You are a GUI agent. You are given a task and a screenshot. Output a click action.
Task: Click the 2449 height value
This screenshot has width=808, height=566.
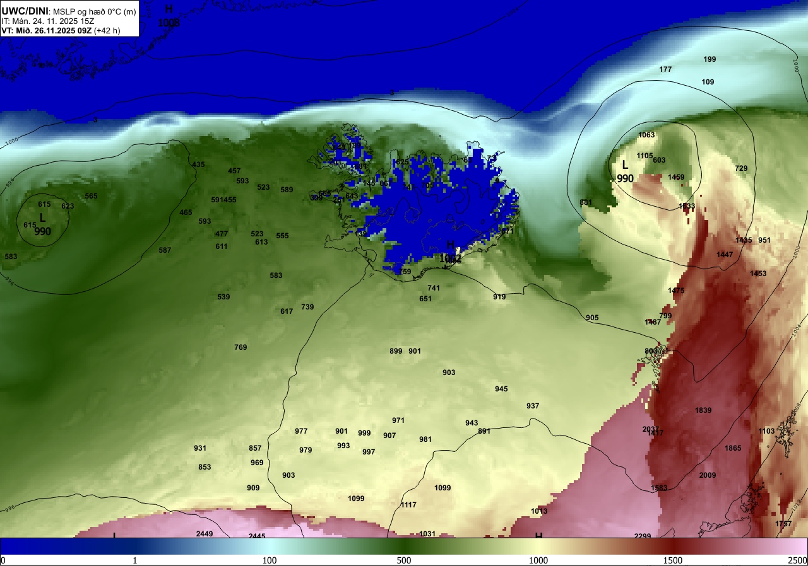tap(205, 534)
